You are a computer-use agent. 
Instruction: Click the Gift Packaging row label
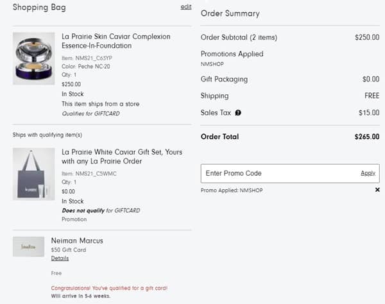pos(224,80)
